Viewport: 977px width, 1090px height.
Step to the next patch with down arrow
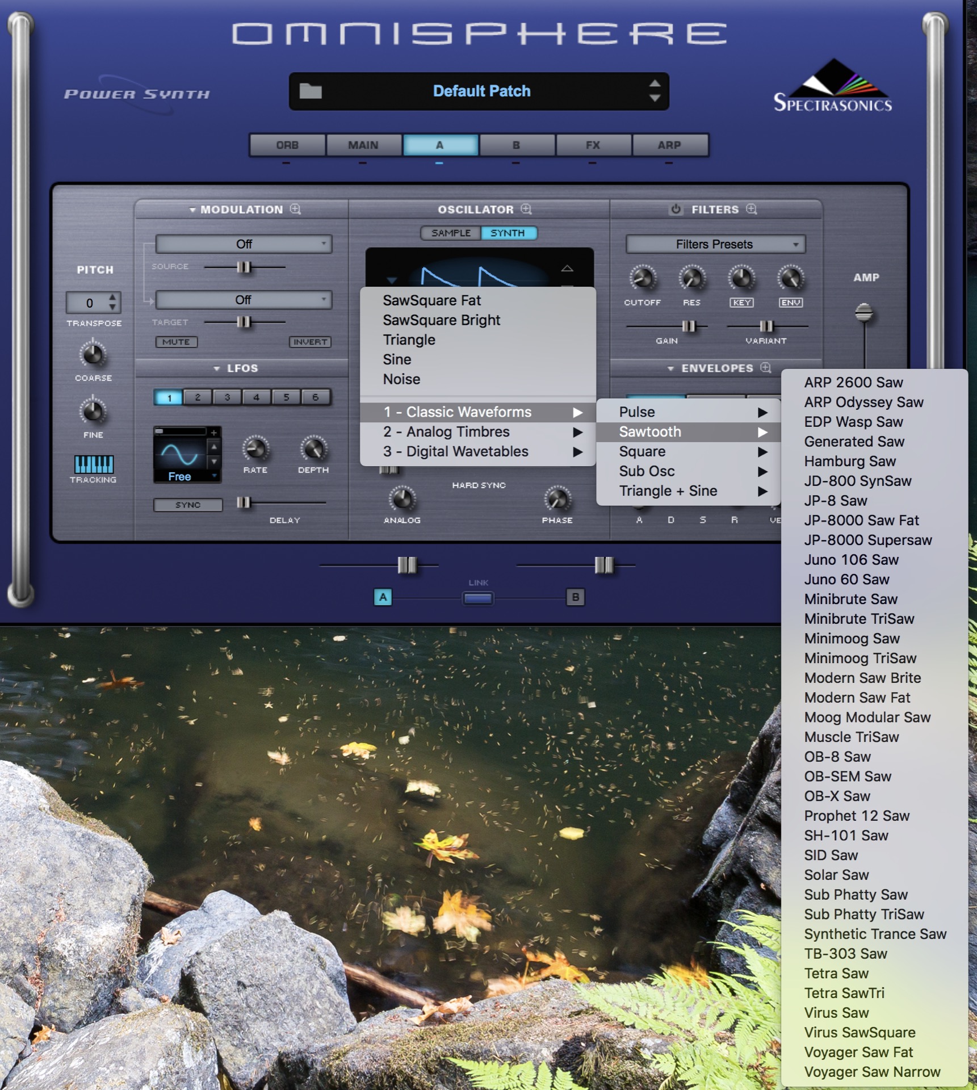[x=655, y=98]
